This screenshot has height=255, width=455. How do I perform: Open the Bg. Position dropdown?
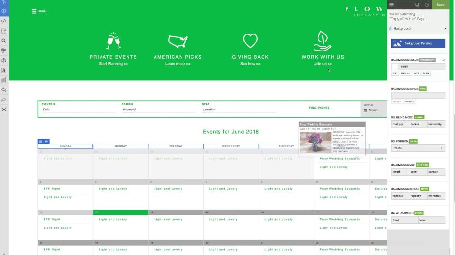tap(418, 148)
